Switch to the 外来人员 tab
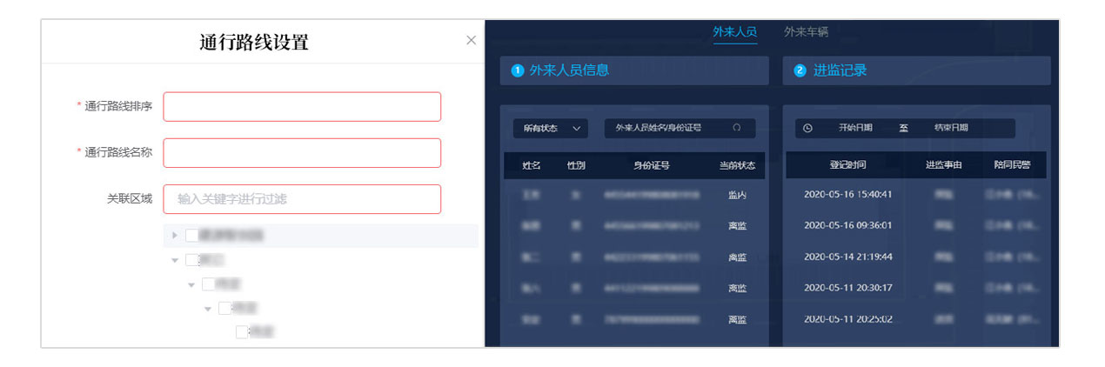The image size is (1105, 367). (x=734, y=32)
